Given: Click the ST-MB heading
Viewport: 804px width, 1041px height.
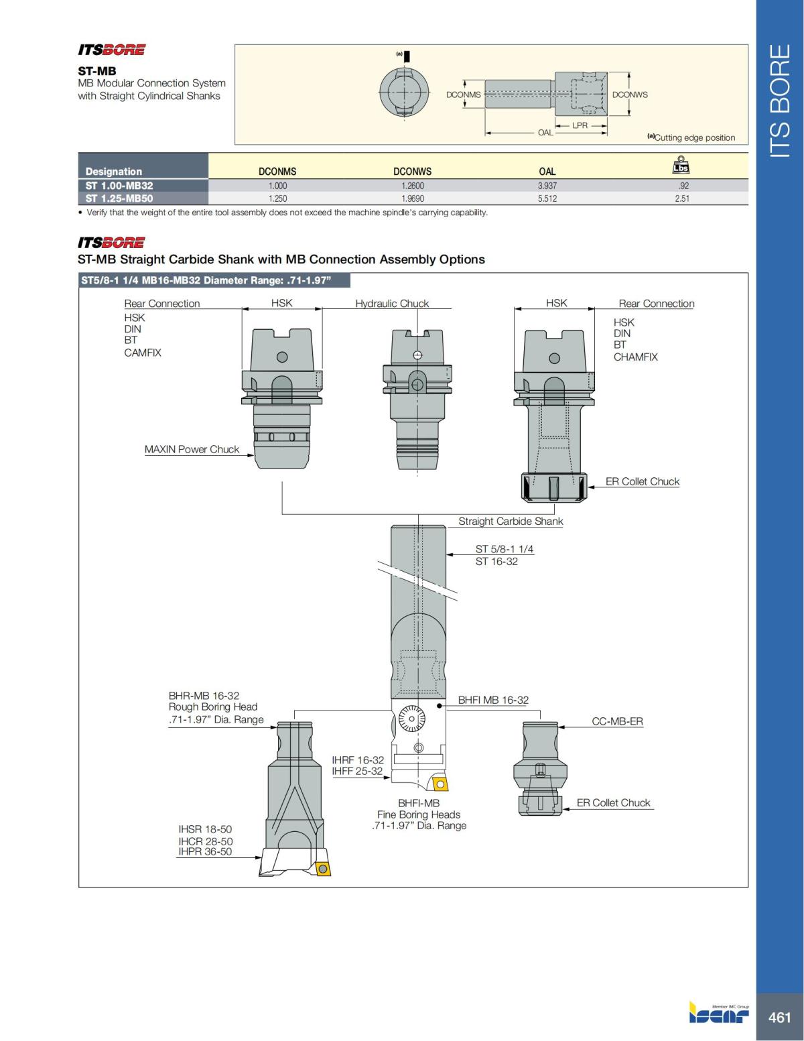Looking at the screenshot, I should (97, 70).
